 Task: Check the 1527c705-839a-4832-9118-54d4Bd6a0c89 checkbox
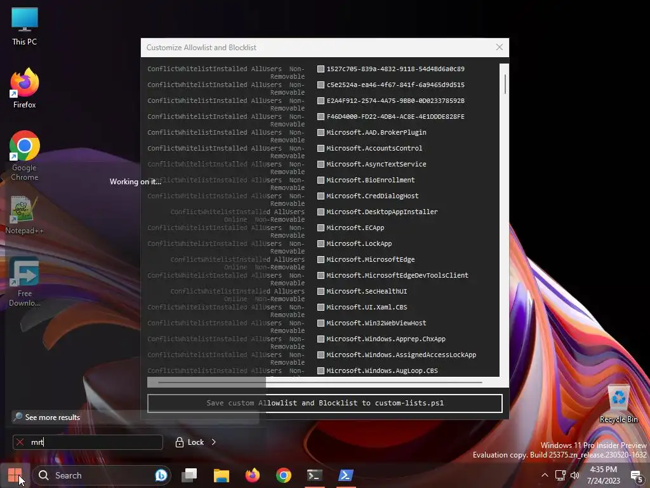(x=321, y=69)
